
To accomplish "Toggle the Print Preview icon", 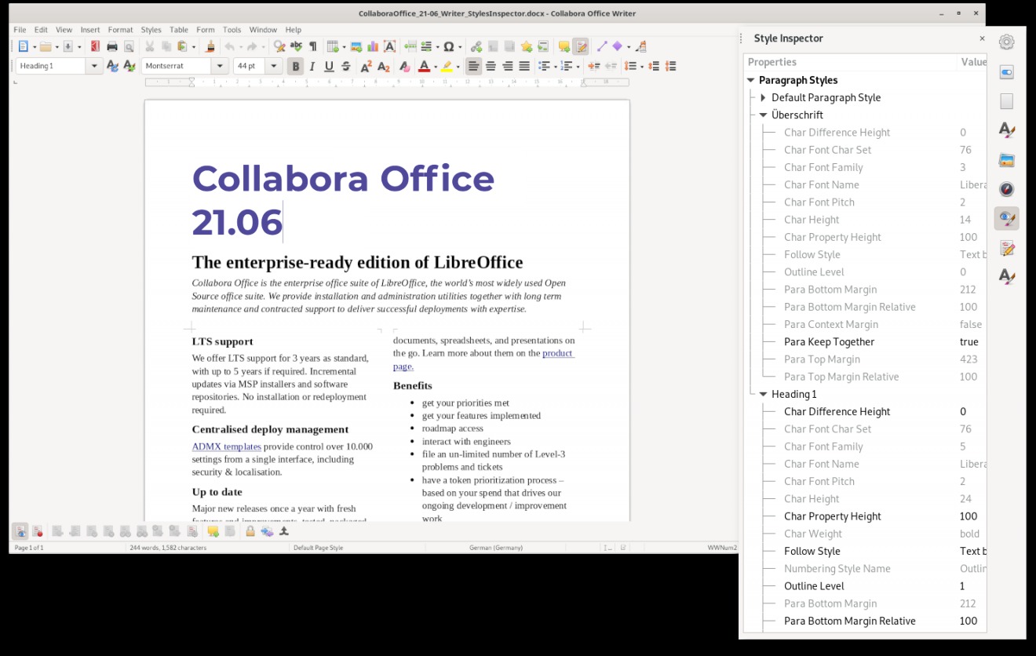I will (129, 46).
